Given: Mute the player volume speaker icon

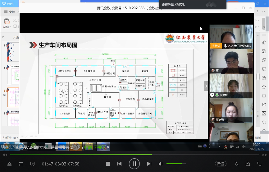Looking at the screenshot, I should (161, 164).
